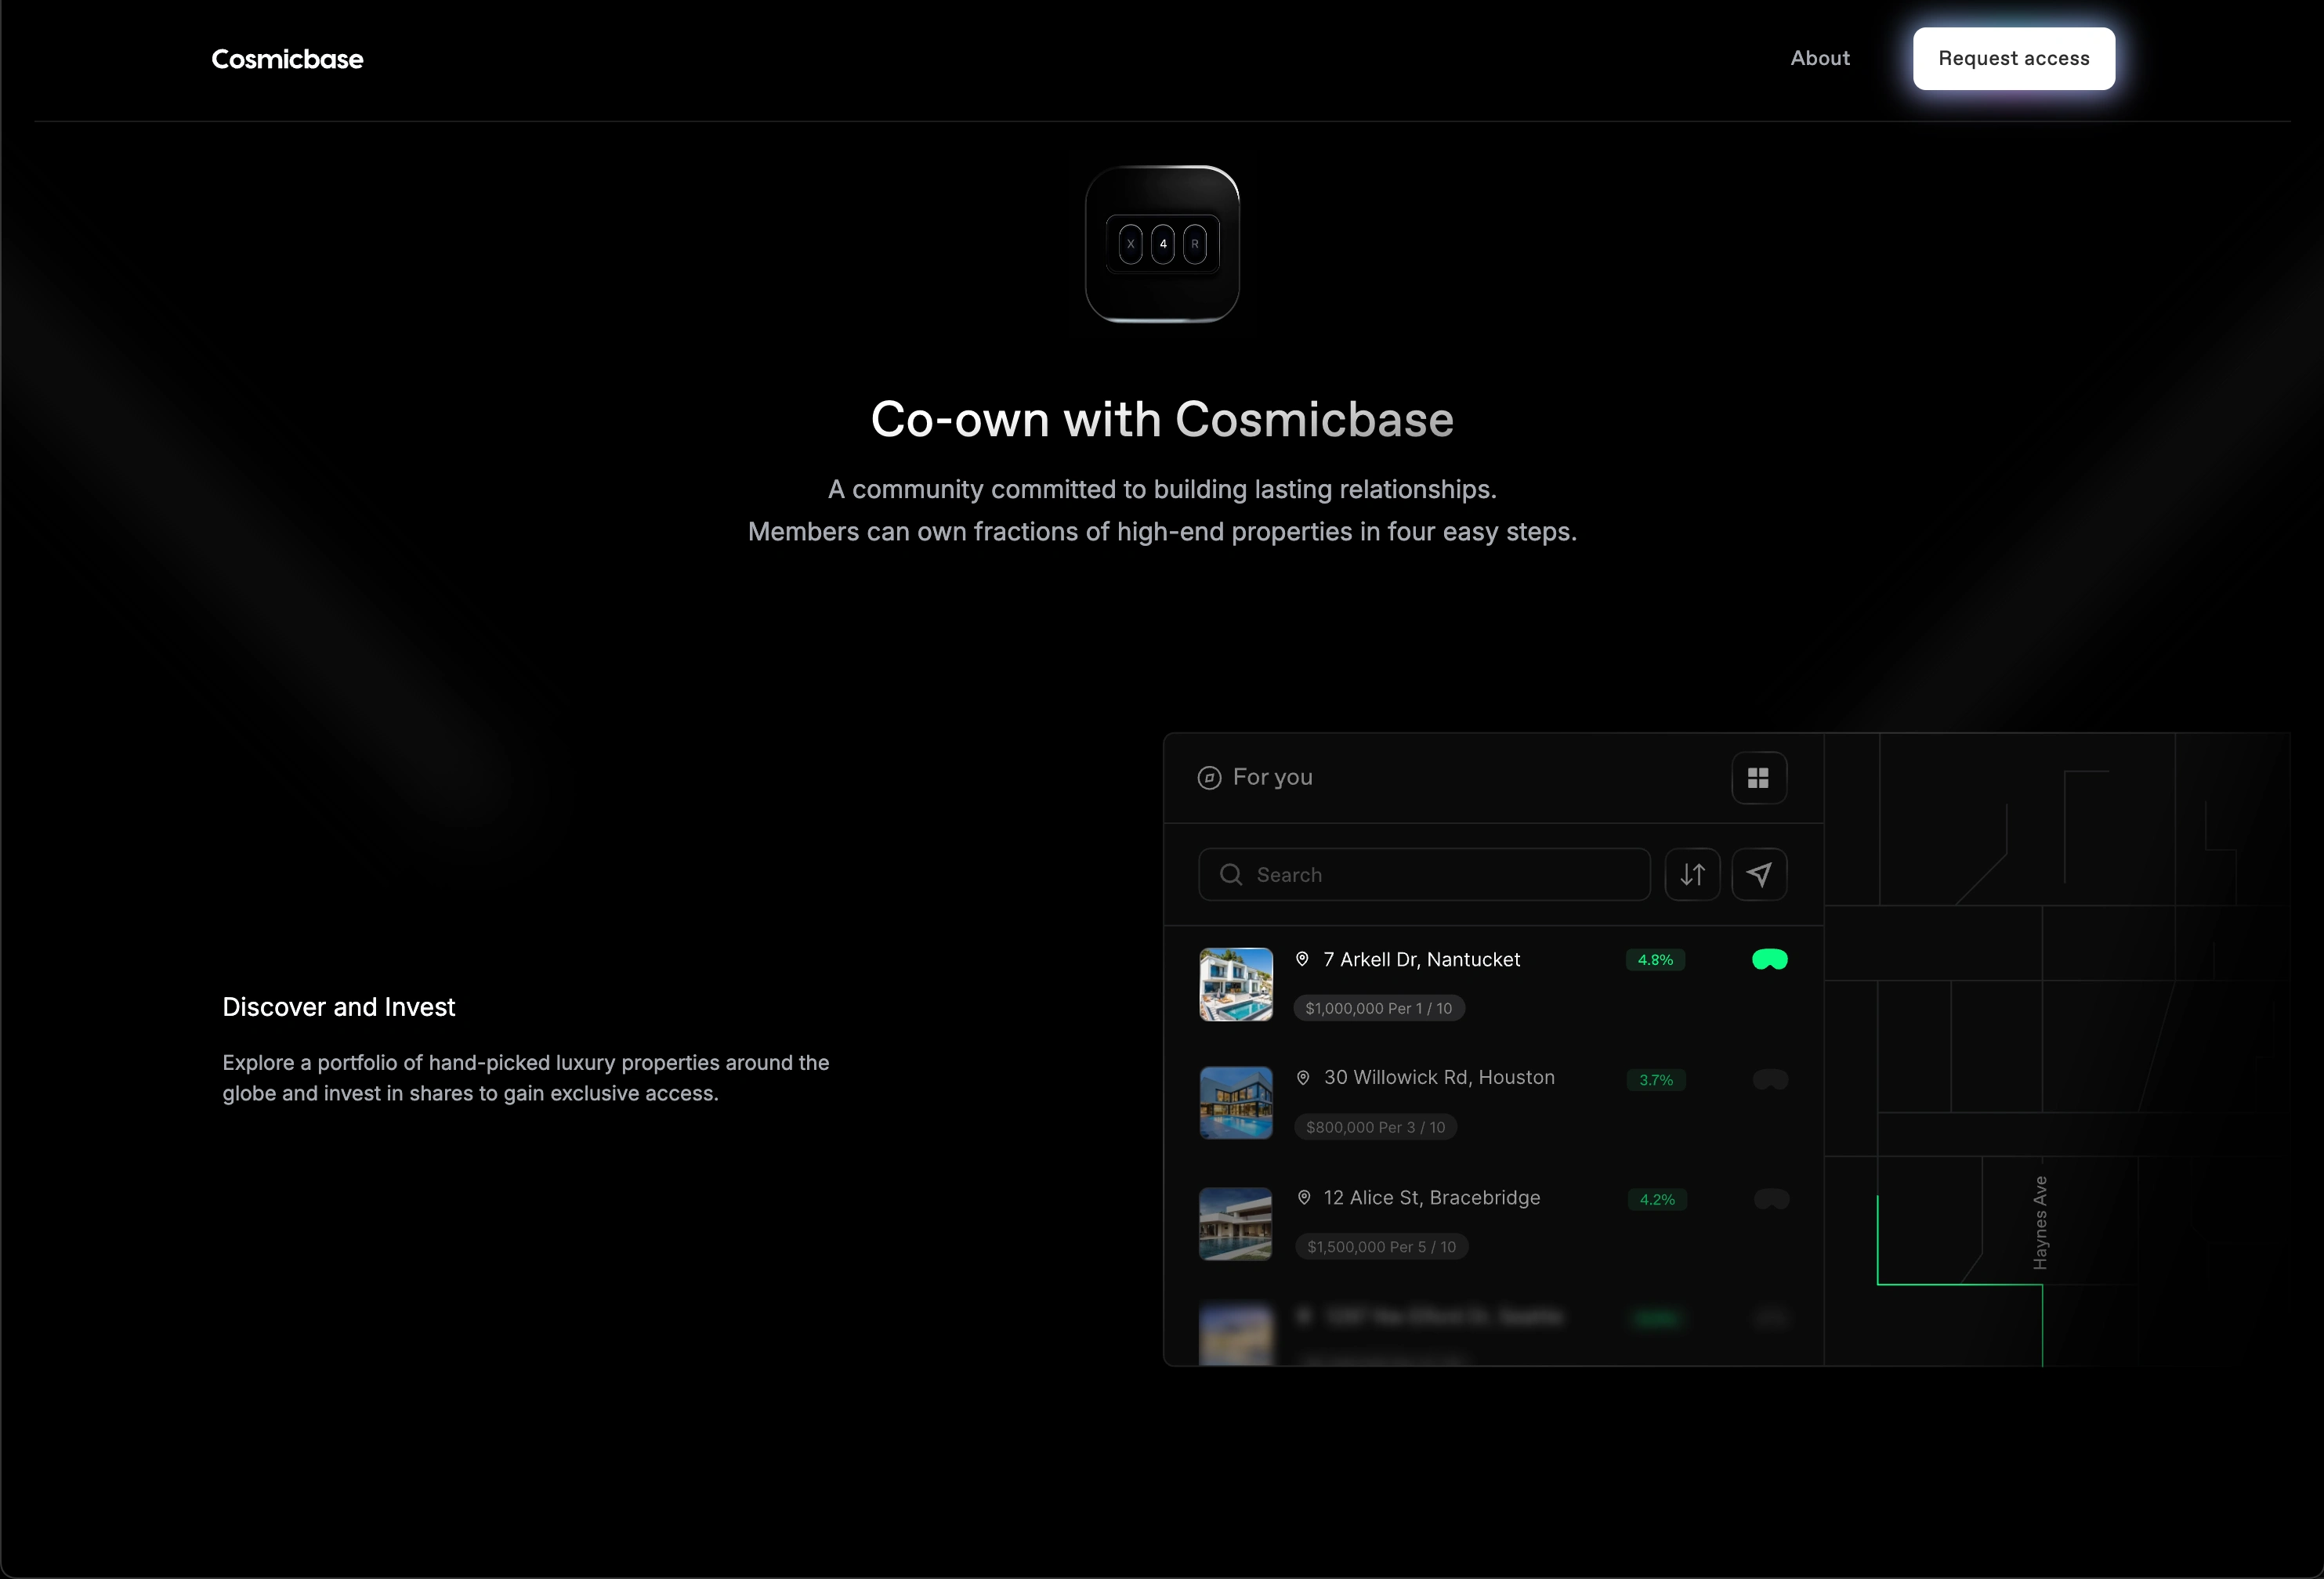
Task: Click the $800,000 Per 3 / 10 price tag
Action: pos(1375,1127)
